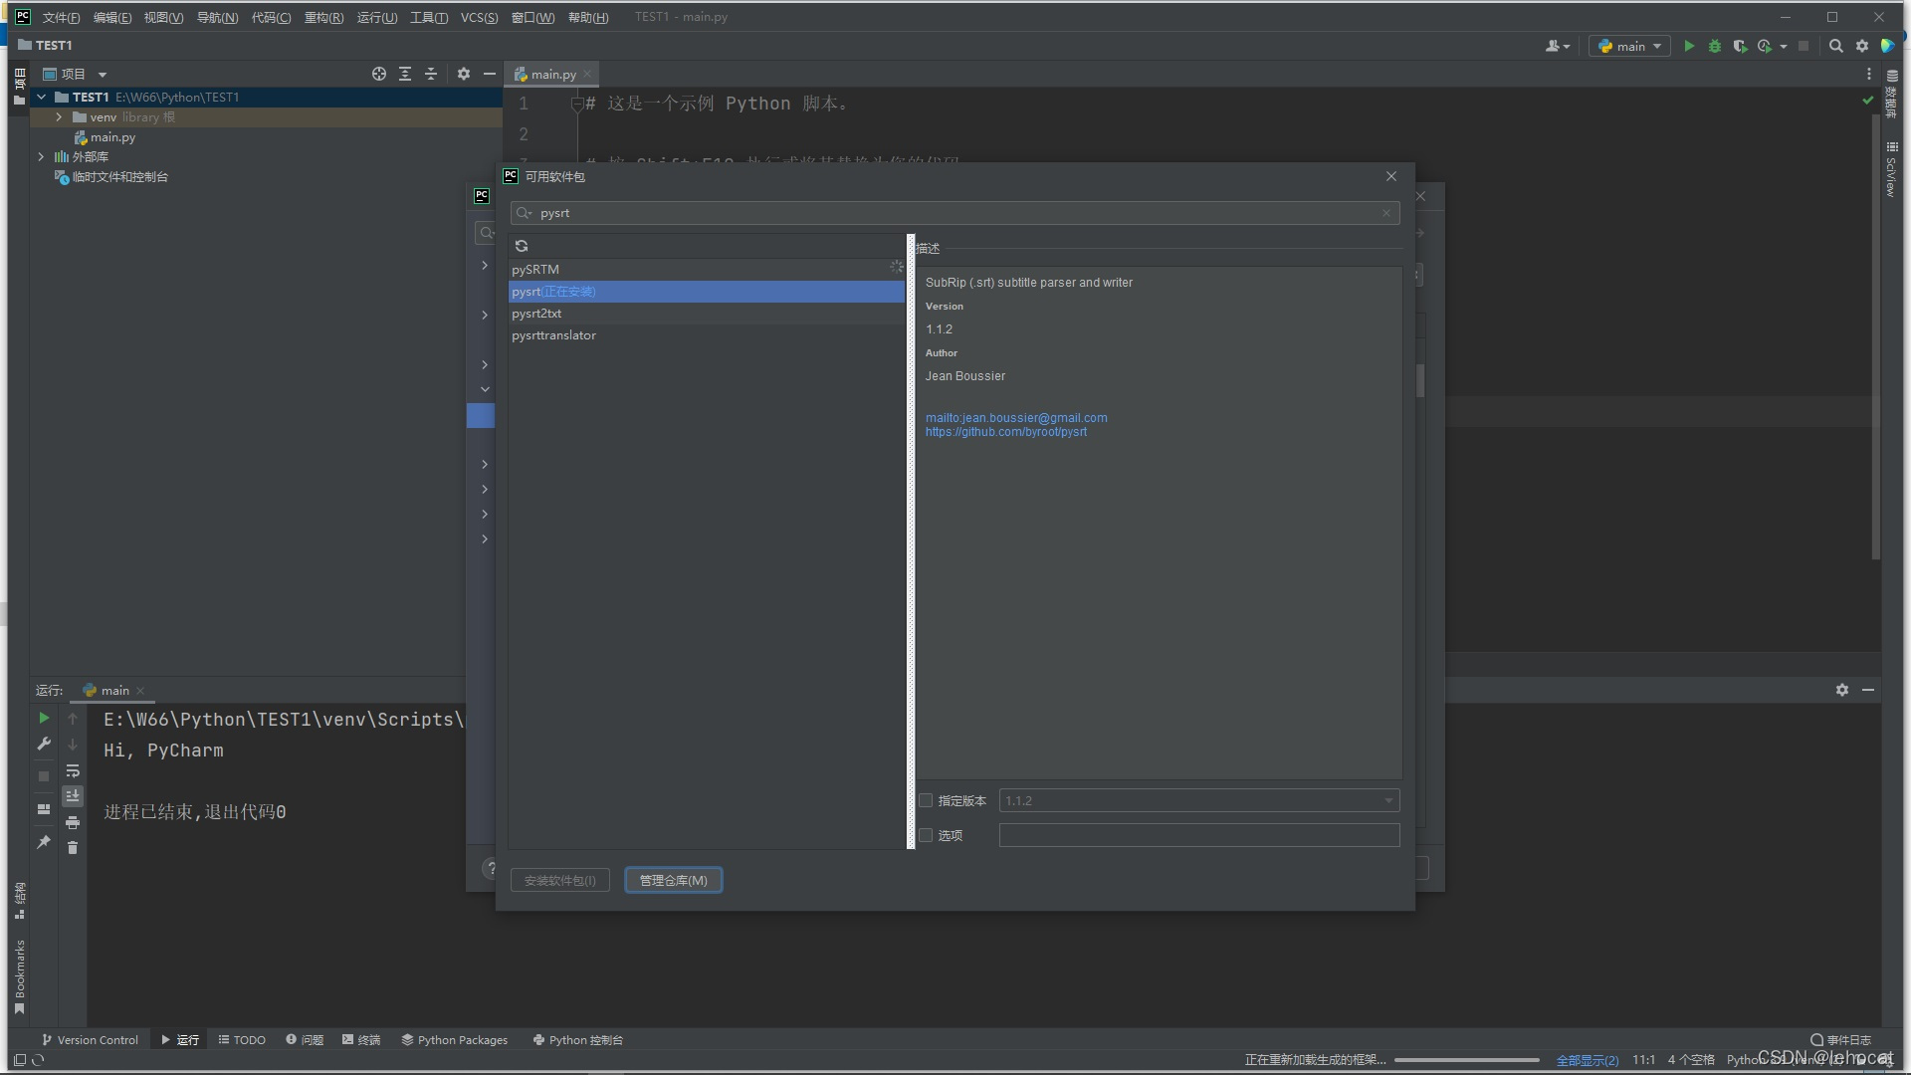Pin the run tab with pin icon
The width and height of the screenshot is (1911, 1075).
click(44, 842)
